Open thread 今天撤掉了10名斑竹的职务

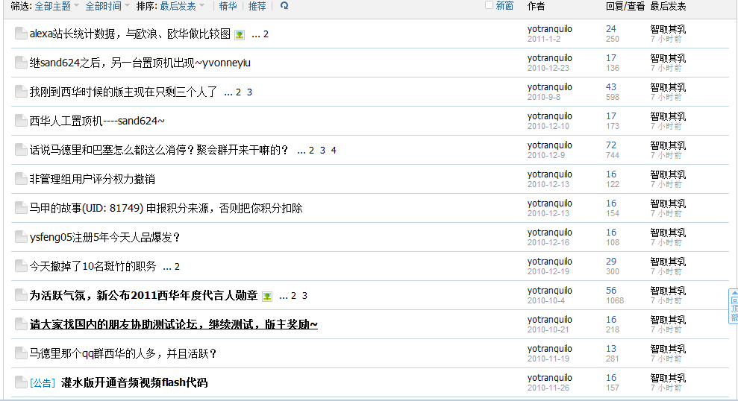93,267
